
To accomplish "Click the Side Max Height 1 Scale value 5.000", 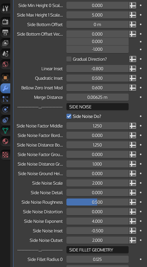I will (x=98, y=15).
